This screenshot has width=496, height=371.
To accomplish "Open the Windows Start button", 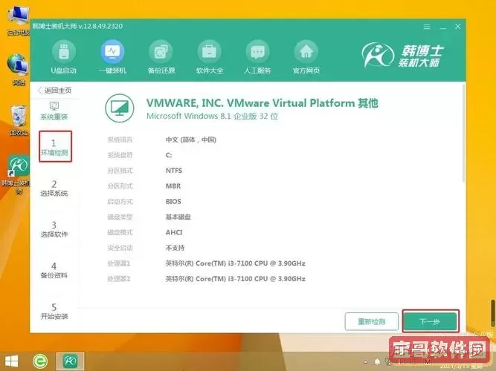I will 12,361.
